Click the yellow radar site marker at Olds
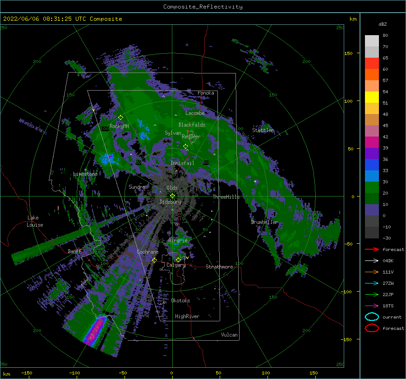 click(x=172, y=196)
